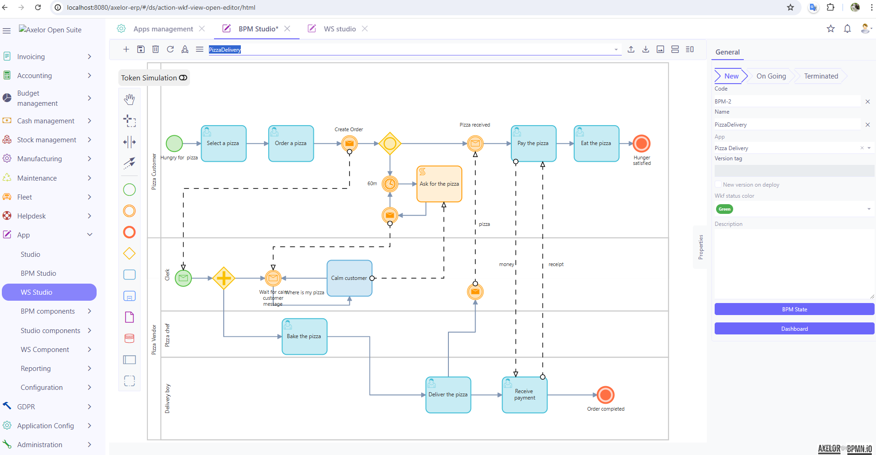Refresh the BPM diagram
The height and width of the screenshot is (455, 876).
coord(170,49)
